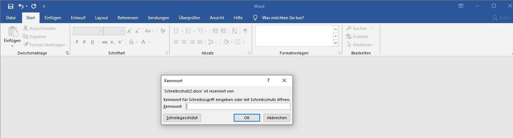Click the Abbrechen button
The width and height of the screenshot is (513, 138).
click(x=277, y=118)
